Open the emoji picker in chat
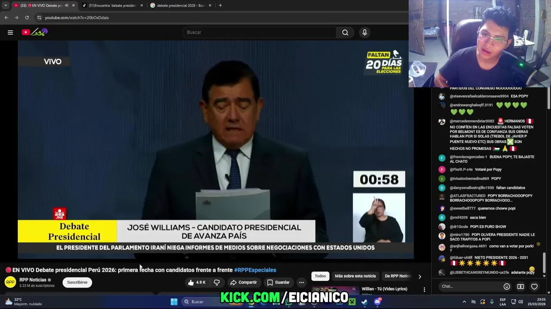This screenshot has width=551, height=309. coord(507,286)
